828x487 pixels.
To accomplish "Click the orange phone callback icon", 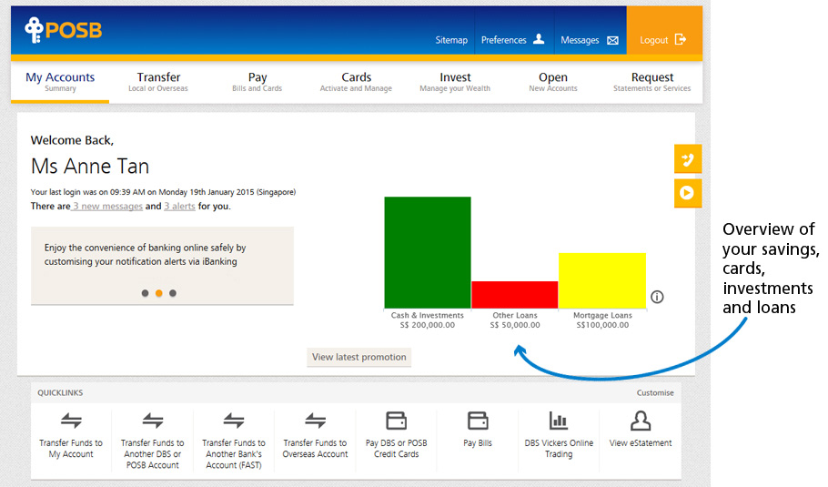I will [687, 159].
